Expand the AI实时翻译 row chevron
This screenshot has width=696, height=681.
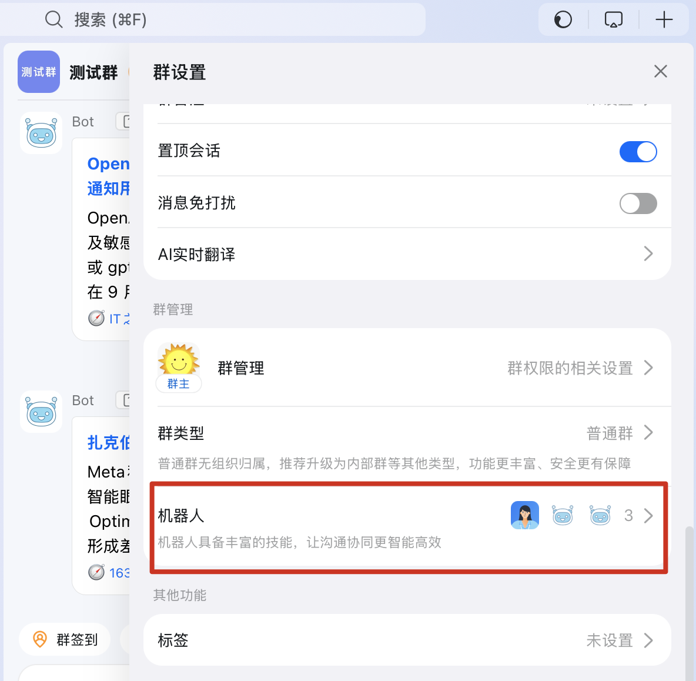[x=648, y=254]
